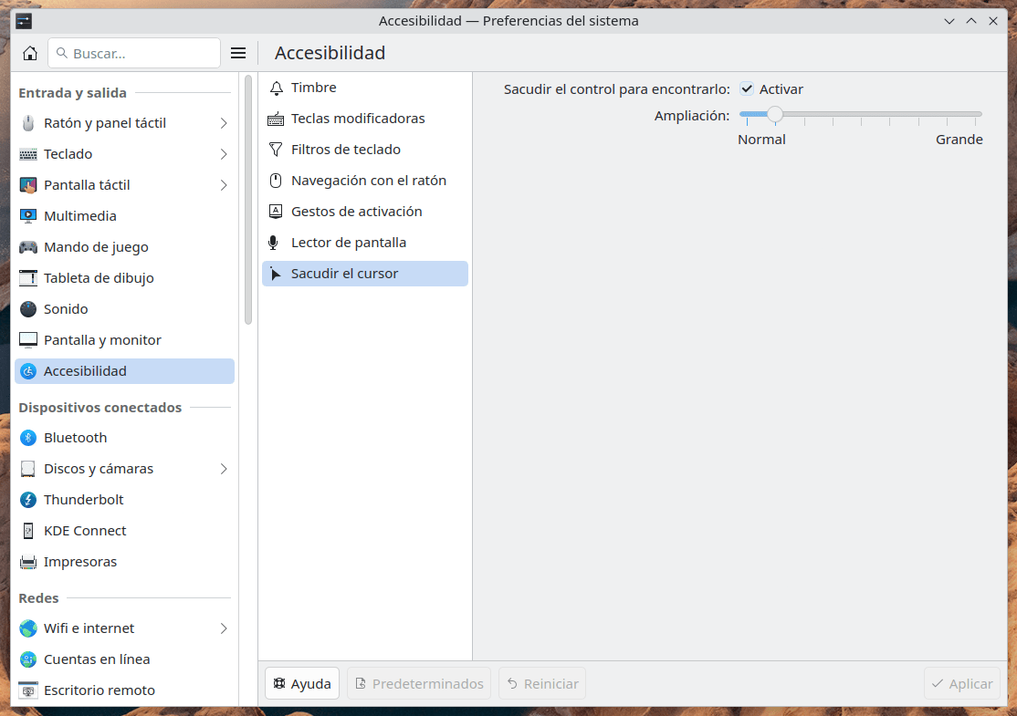Open the hamburger menu icon
This screenshot has height=716, width=1017.
tap(238, 53)
